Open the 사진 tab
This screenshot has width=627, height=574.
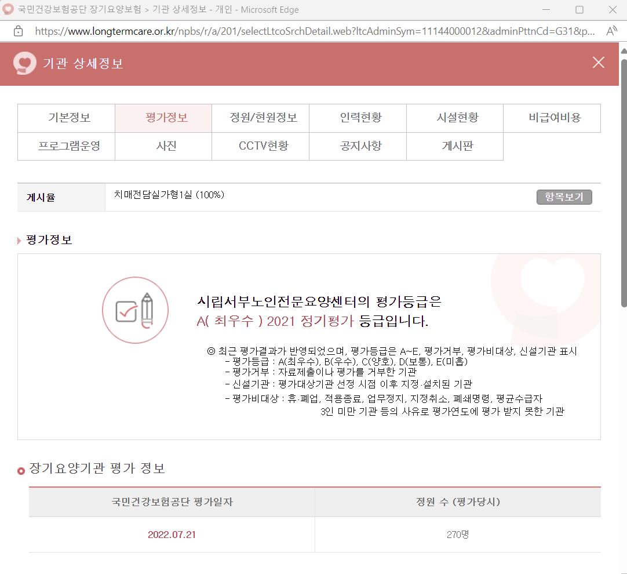[x=163, y=146]
